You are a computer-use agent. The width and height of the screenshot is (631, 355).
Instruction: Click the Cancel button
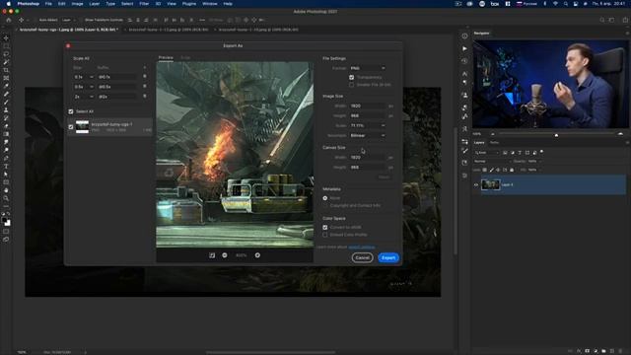coord(362,257)
